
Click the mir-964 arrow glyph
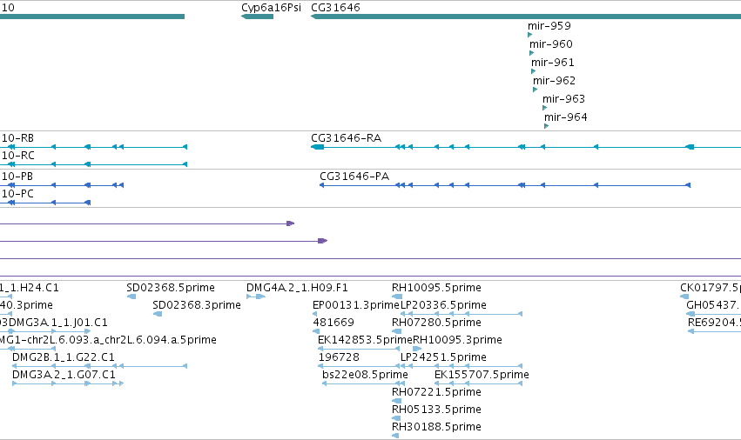(546, 126)
